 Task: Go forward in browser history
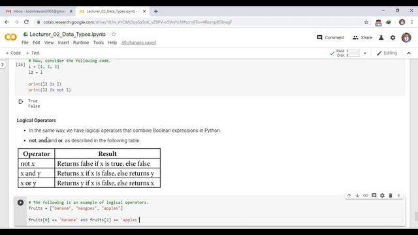[16, 22]
